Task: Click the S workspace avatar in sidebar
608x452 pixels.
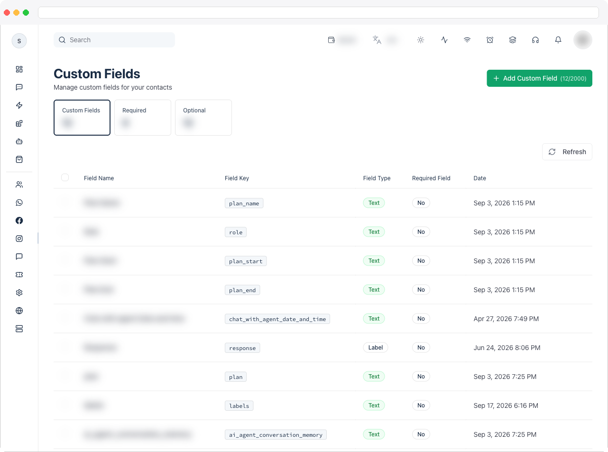Action: [x=19, y=41]
